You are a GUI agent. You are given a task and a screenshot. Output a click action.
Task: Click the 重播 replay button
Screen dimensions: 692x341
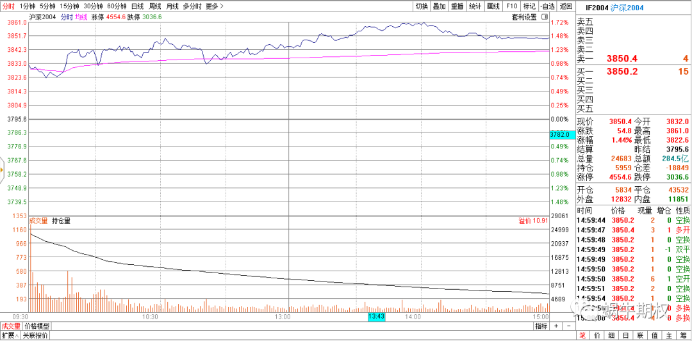(x=457, y=6)
